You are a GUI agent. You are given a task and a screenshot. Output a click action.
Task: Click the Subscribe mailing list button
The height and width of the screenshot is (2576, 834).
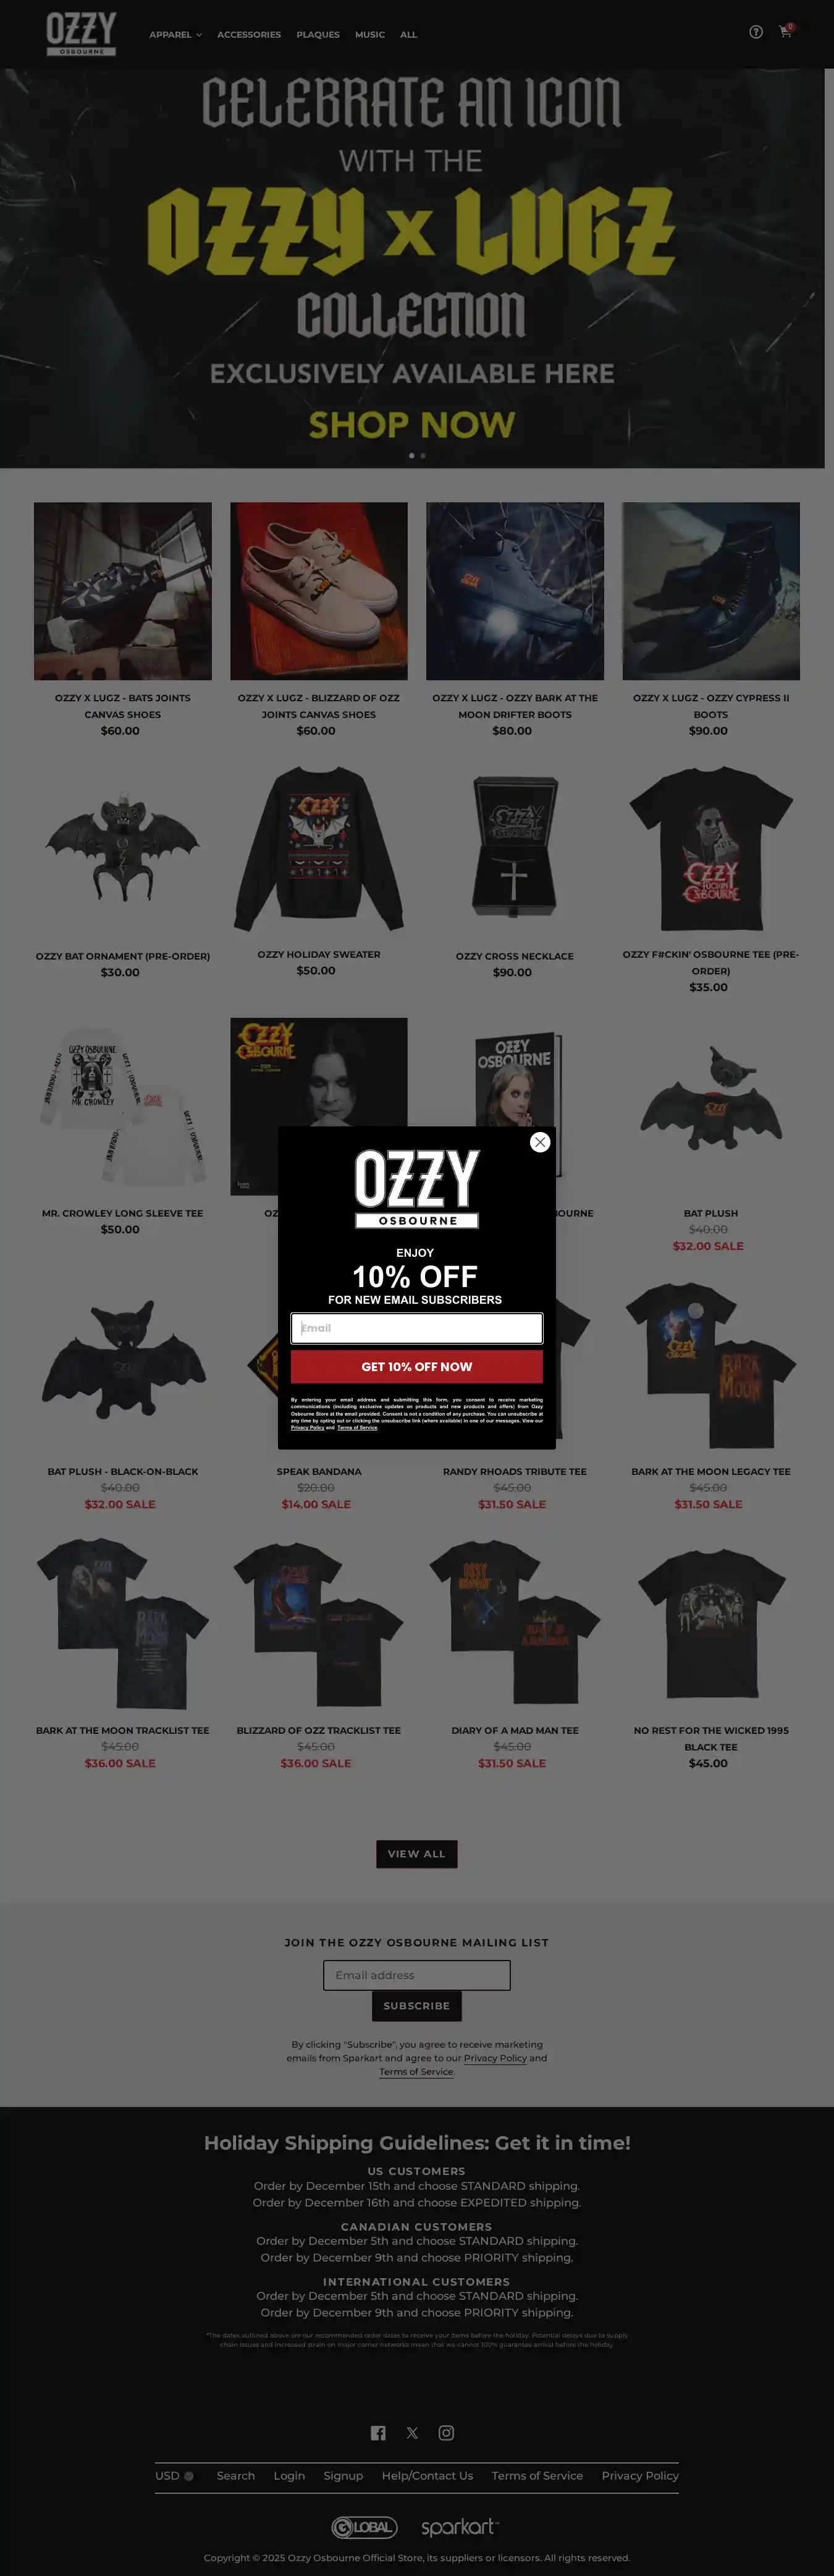pos(417,2006)
